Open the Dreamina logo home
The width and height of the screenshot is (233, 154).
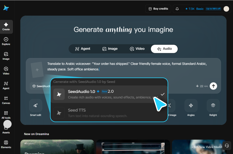(6, 8)
